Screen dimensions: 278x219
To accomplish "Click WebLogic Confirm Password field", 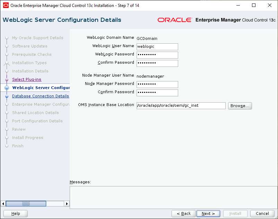I will pos(157,63).
